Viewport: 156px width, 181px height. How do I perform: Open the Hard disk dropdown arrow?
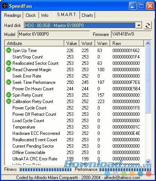pyautogui.click(x=139, y=25)
